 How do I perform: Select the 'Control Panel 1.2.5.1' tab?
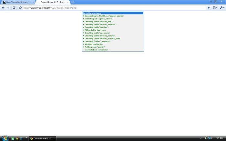pos(52,2)
